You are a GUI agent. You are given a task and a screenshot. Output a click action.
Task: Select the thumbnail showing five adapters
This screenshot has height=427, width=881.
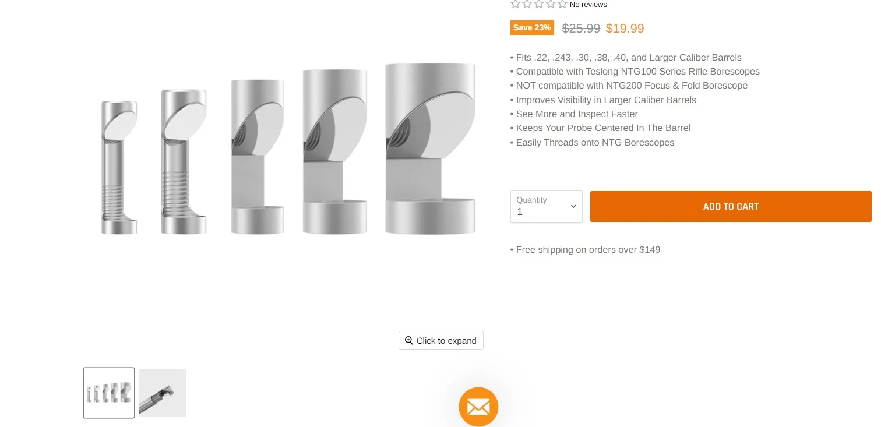(x=109, y=393)
